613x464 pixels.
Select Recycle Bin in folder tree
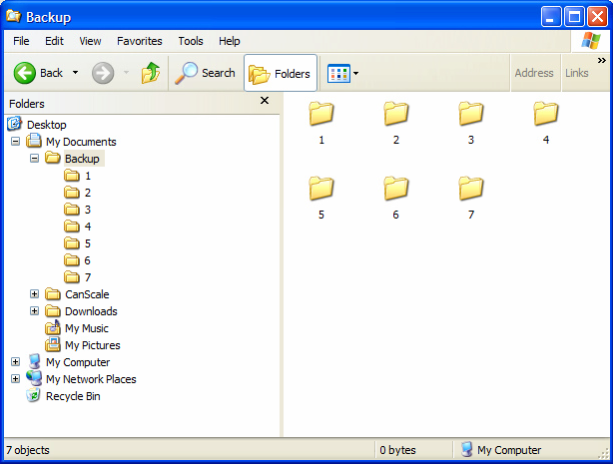point(72,396)
